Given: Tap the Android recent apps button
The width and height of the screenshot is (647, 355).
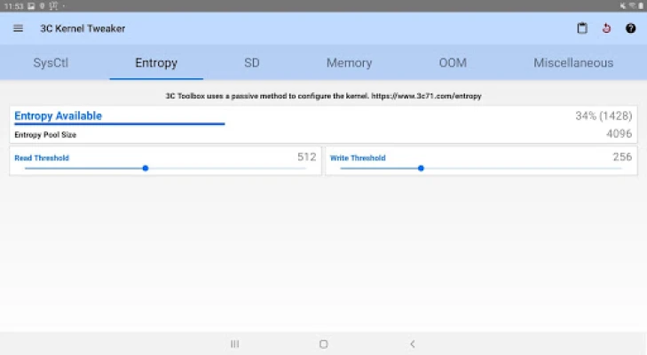Looking at the screenshot, I should [234, 343].
